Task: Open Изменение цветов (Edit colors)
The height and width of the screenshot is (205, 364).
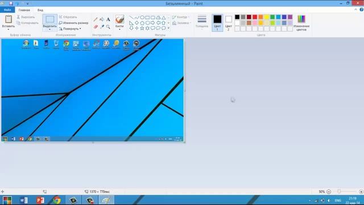Action: (301, 23)
